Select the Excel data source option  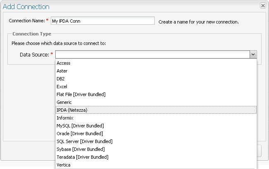(62, 87)
